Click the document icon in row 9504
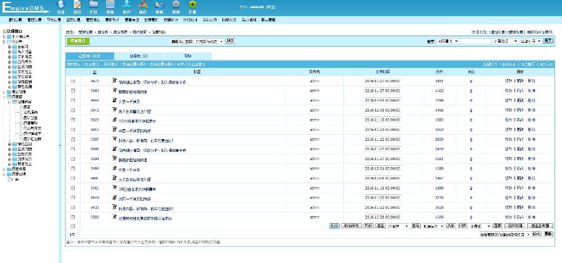This screenshot has width=562, height=263. (x=115, y=158)
